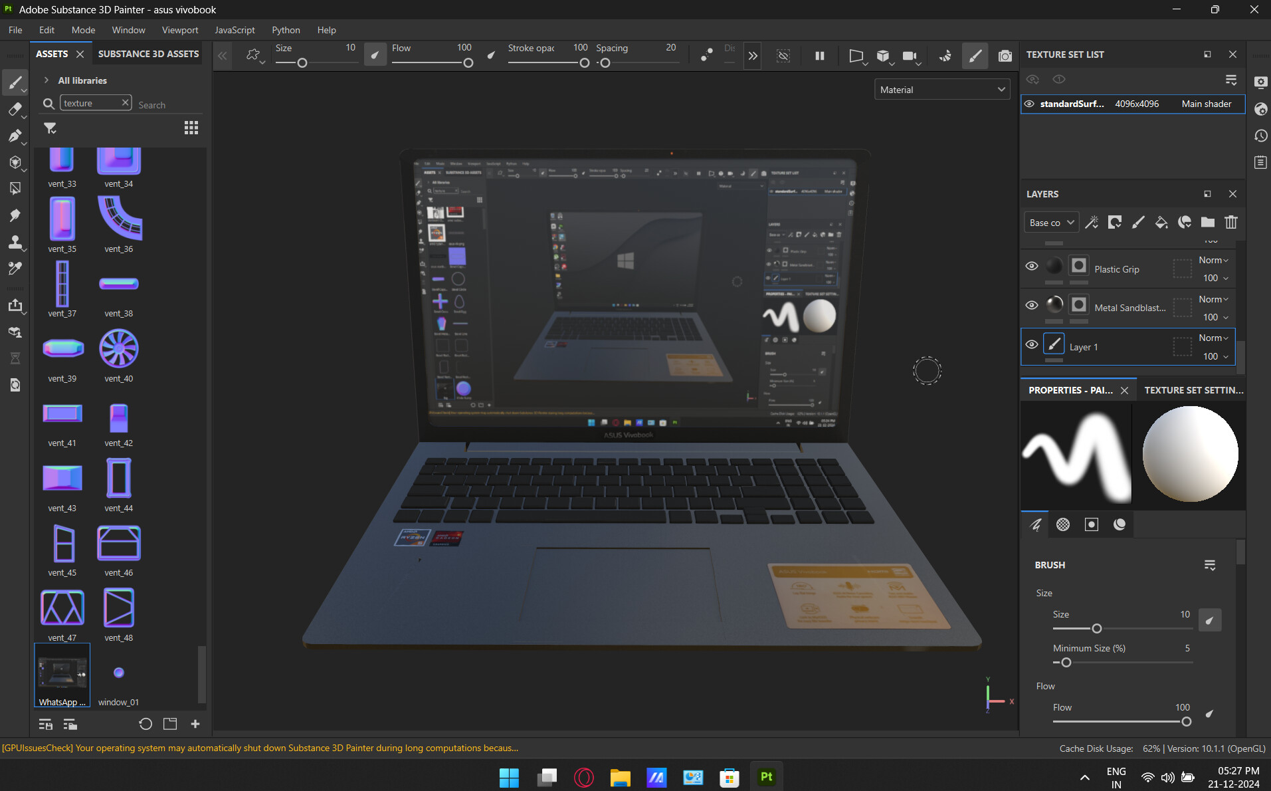Screen dimensions: 1271x791
Task: Delete Layer 1 with the trash icon
Action: click(x=1230, y=222)
